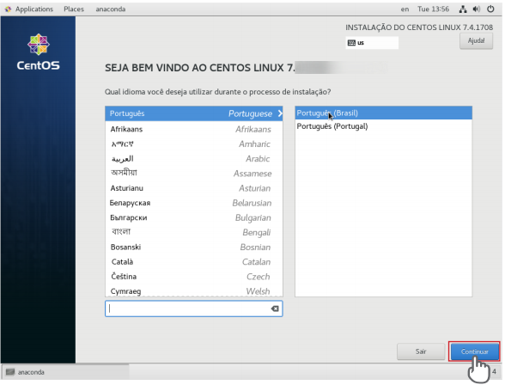Select the Assamese language row

coord(194,174)
